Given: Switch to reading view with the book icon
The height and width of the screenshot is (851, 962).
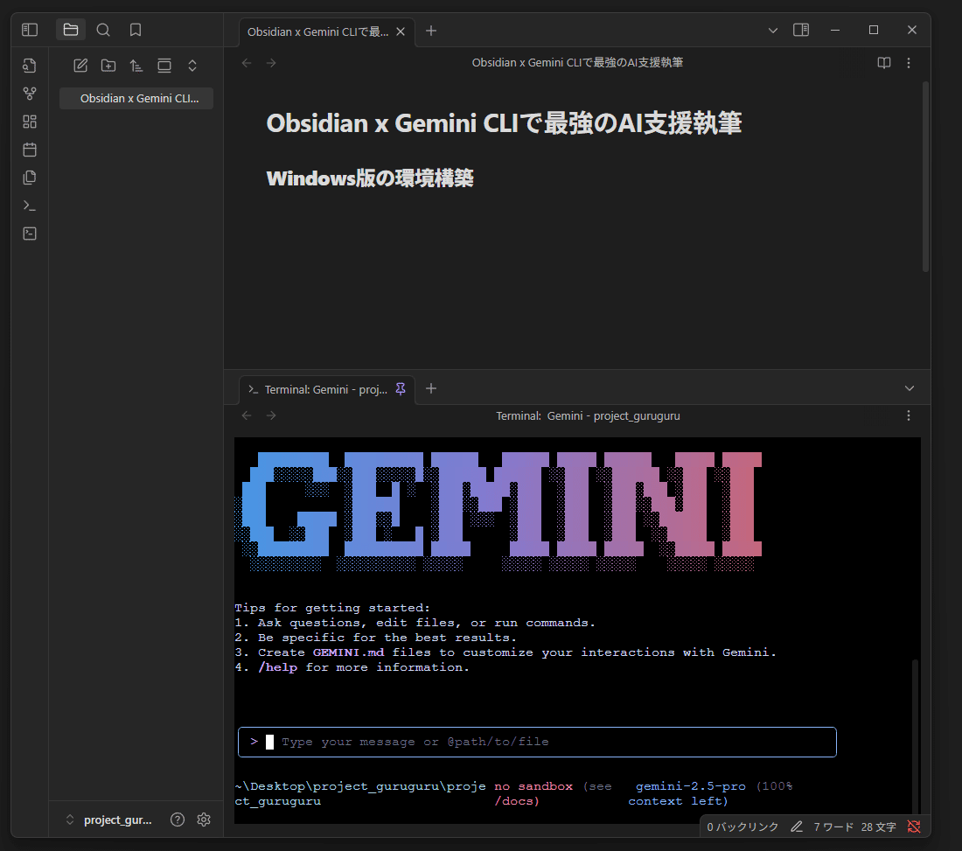Looking at the screenshot, I should (x=883, y=62).
